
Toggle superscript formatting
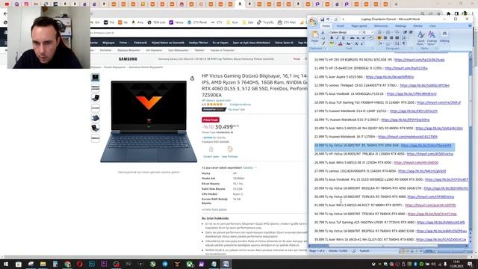pyautogui.click(x=364, y=37)
